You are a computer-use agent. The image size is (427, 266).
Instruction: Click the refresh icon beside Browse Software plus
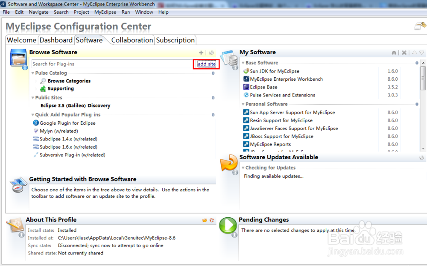point(211,53)
